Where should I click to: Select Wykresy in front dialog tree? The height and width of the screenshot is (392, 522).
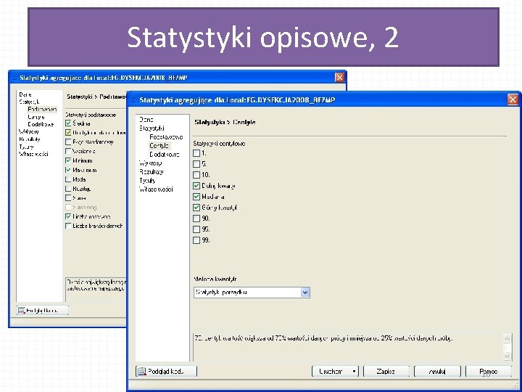[x=151, y=163]
